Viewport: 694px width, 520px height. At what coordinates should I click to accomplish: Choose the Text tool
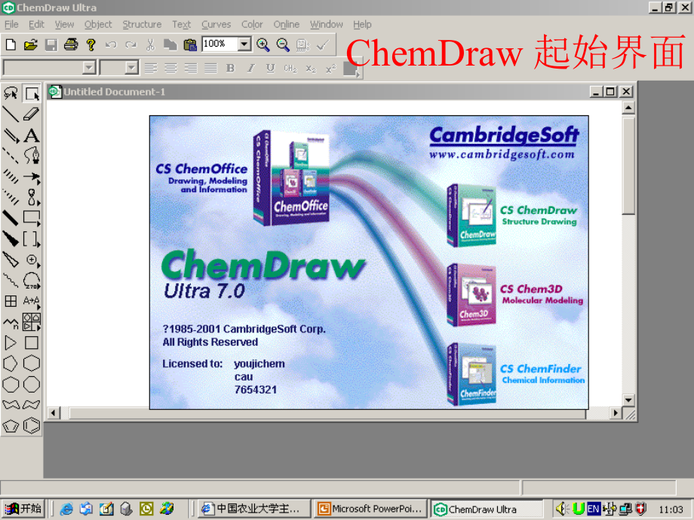point(31,136)
